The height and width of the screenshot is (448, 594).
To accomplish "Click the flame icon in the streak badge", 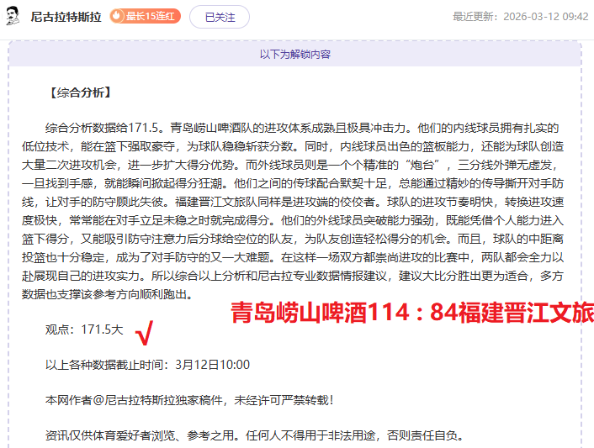I will pyautogui.click(x=116, y=17).
